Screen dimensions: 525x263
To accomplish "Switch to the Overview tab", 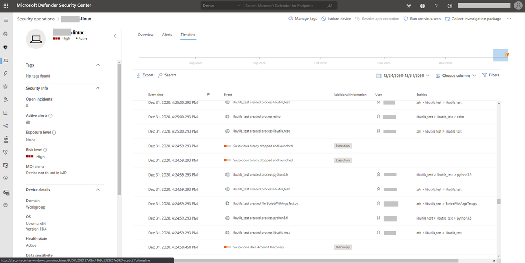I will tap(146, 35).
